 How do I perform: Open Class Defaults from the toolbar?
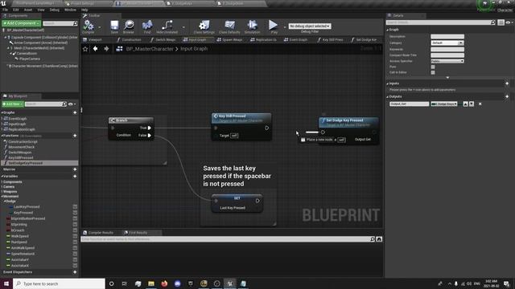point(229,26)
